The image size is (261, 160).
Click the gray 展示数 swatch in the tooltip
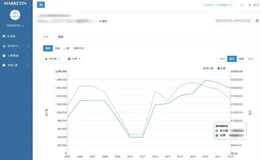pos(217,131)
